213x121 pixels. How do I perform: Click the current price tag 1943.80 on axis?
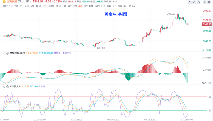(x=207, y=24)
